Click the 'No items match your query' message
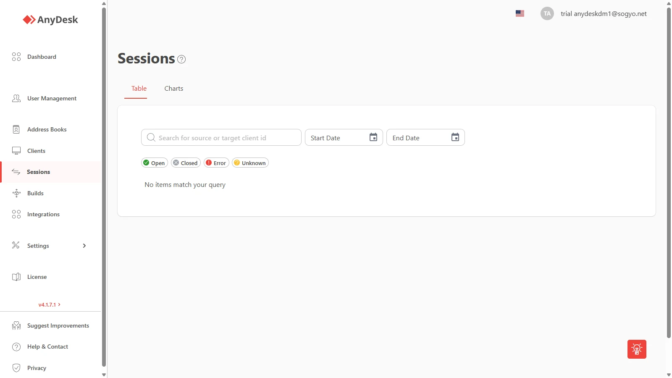 pyautogui.click(x=185, y=185)
